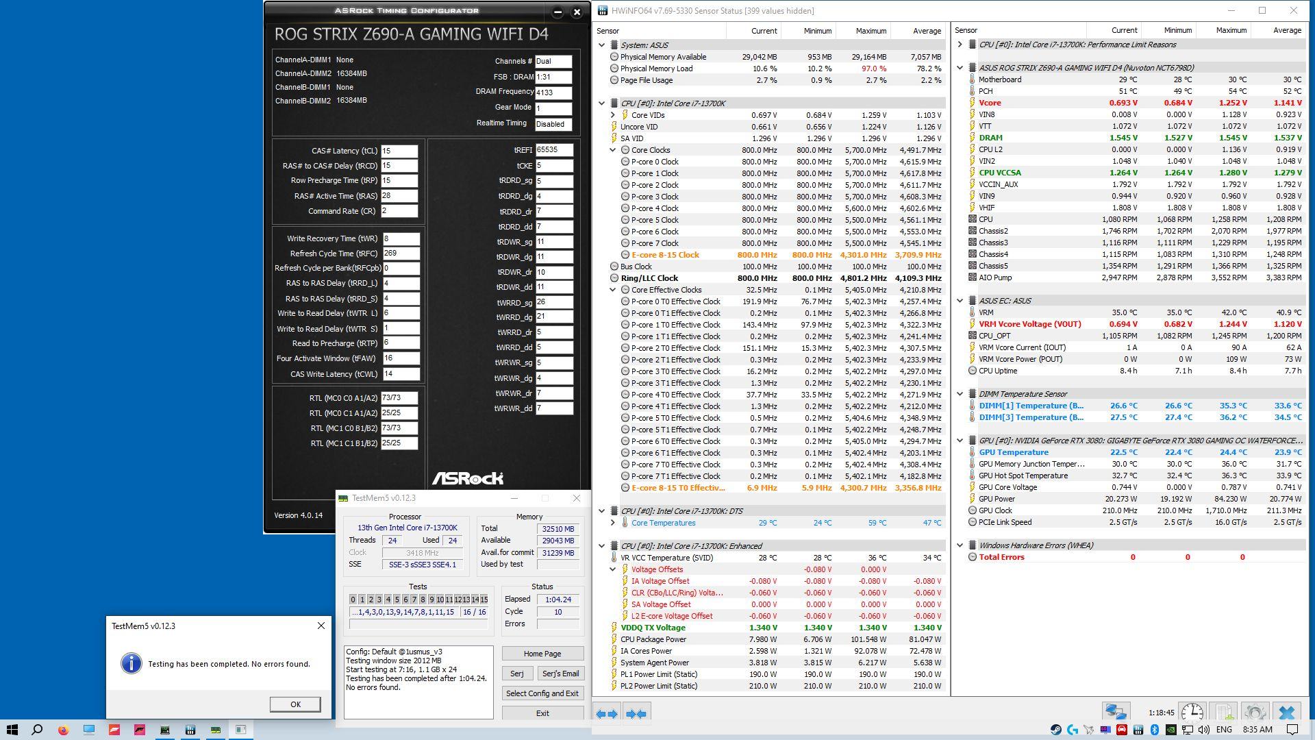Click the Maximum column header in right pane
Screen dimensions: 1315x740
pyautogui.click(x=1223, y=30)
